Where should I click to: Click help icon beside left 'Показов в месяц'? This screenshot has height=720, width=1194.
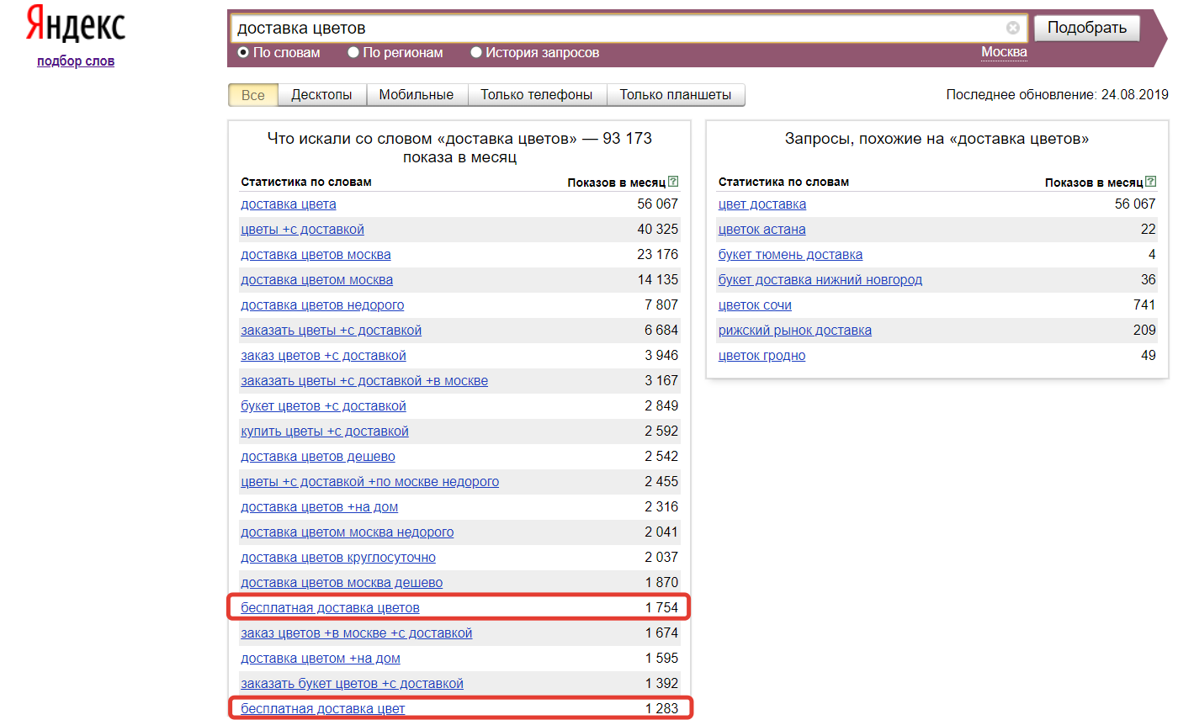(x=673, y=182)
